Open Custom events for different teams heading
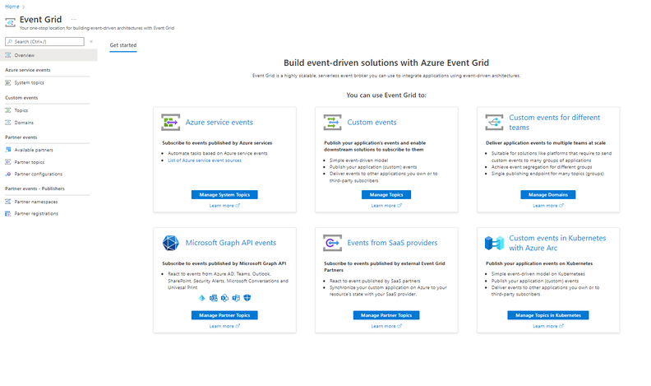651x386 pixels. tap(554, 123)
